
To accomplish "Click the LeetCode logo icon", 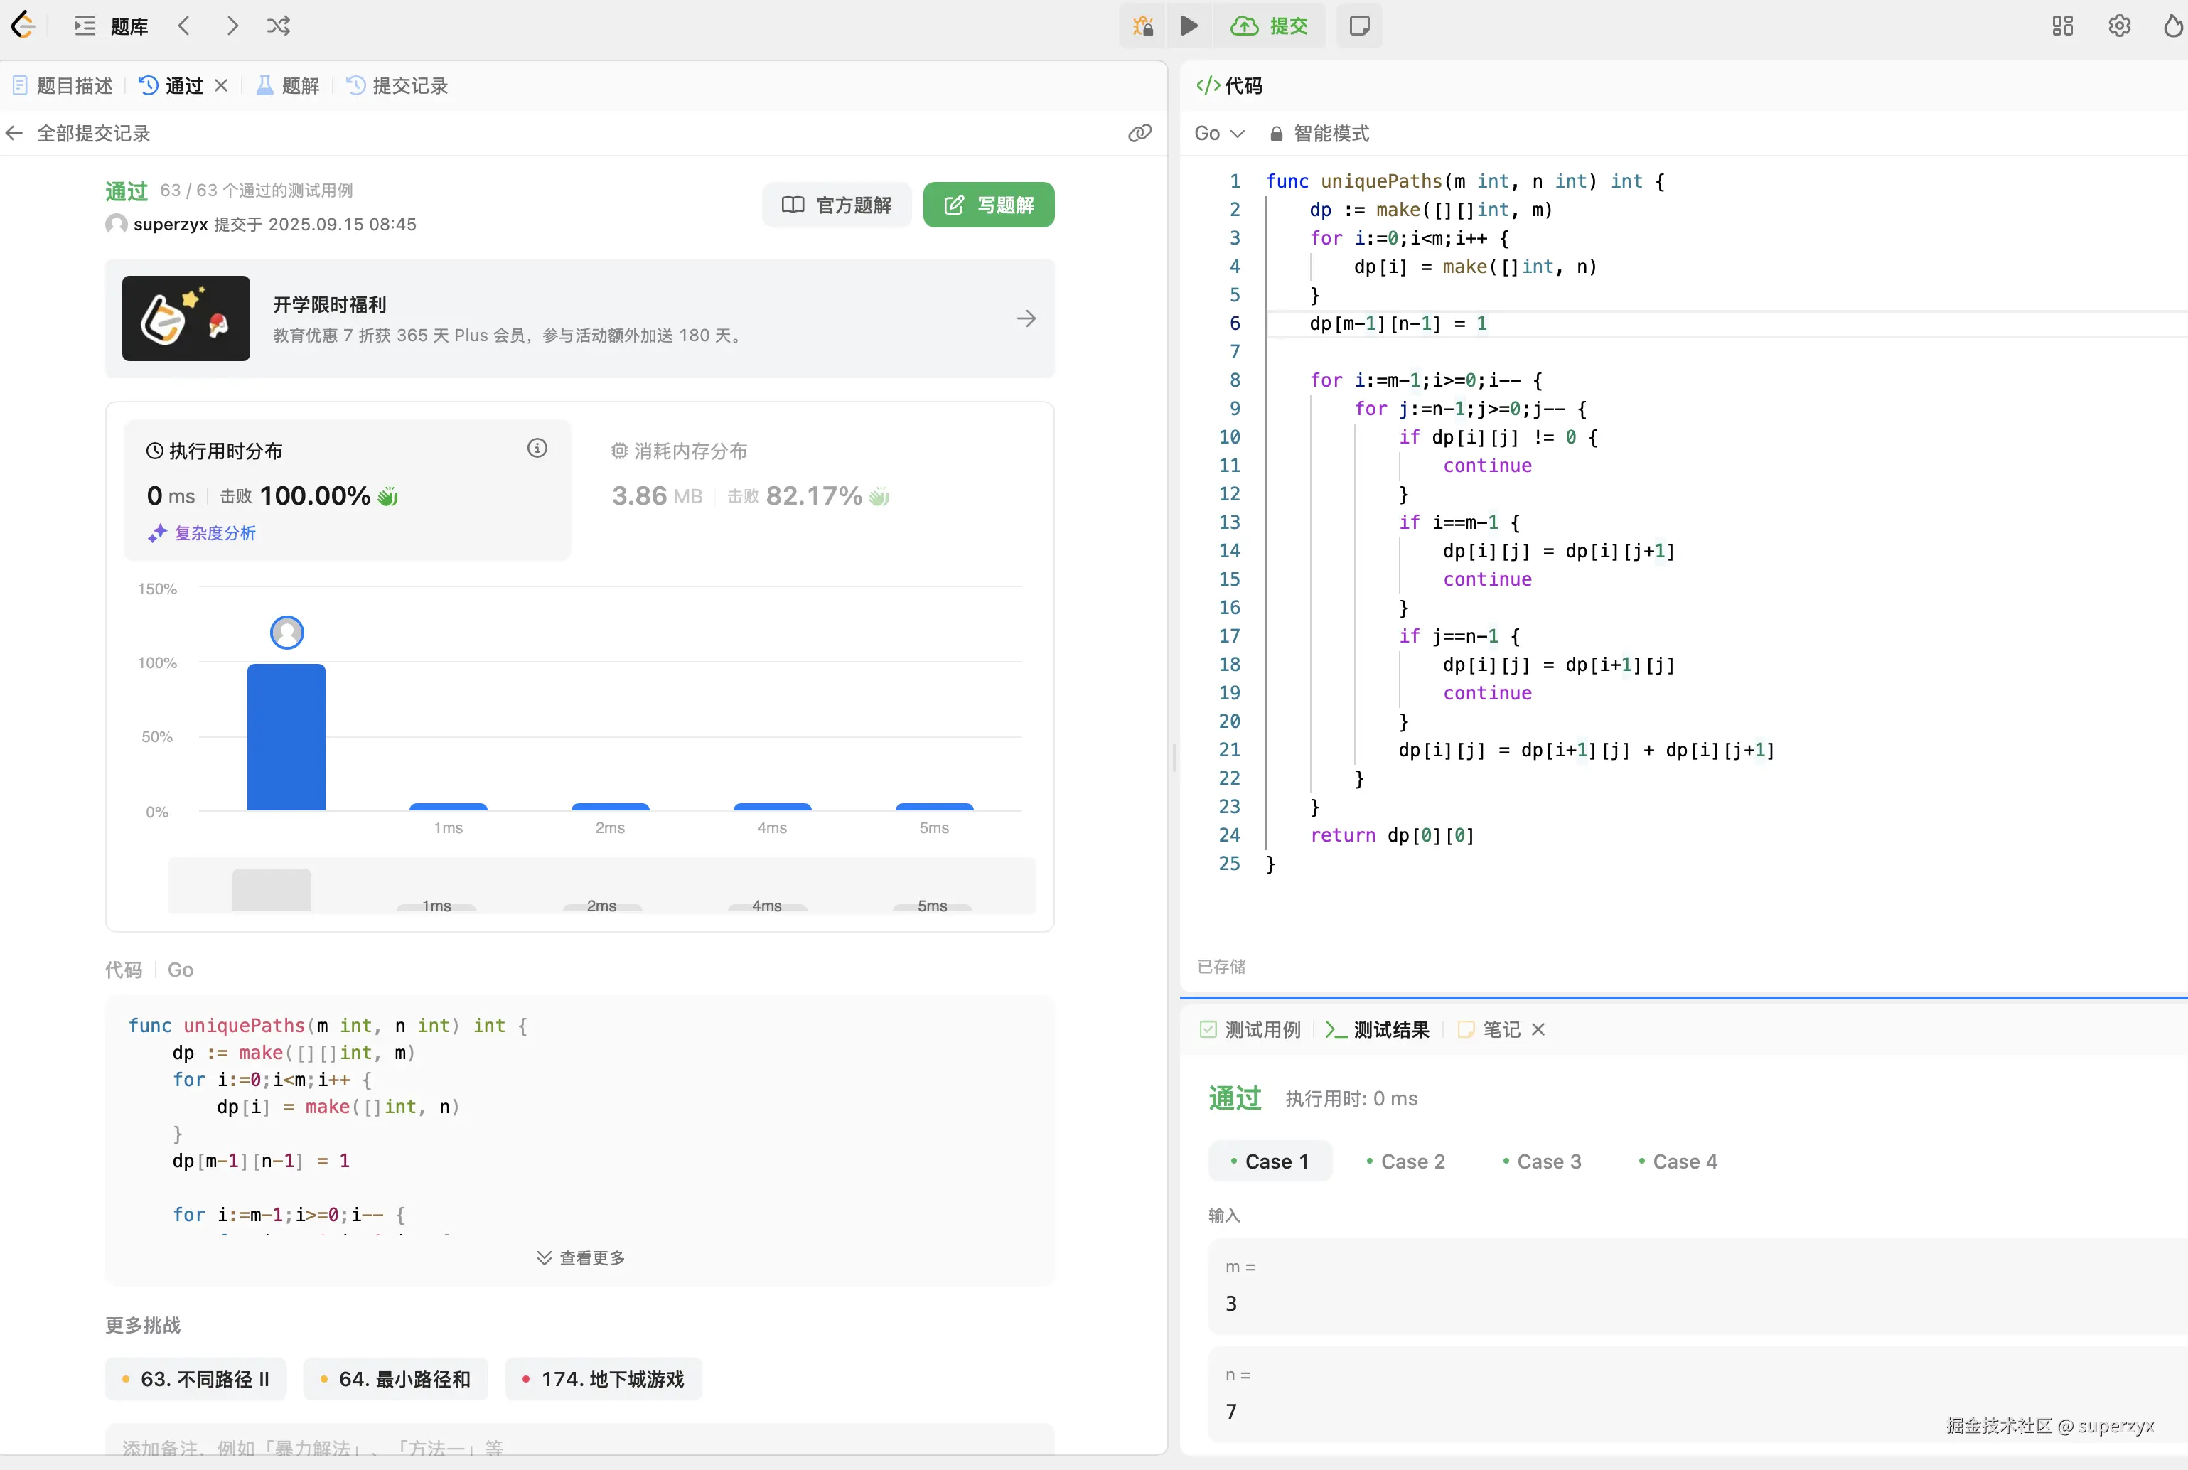I will pyautogui.click(x=23, y=26).
